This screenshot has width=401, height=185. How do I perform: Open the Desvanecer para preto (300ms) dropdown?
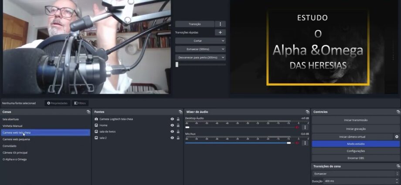click(x=200, y=57)
